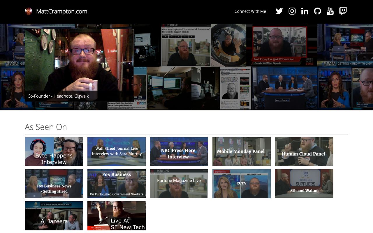Image resolution: width=373 pixels, height=233 pixels.
Task: Open Human Cloud Panel thumbnail
Action: point(304,152)
